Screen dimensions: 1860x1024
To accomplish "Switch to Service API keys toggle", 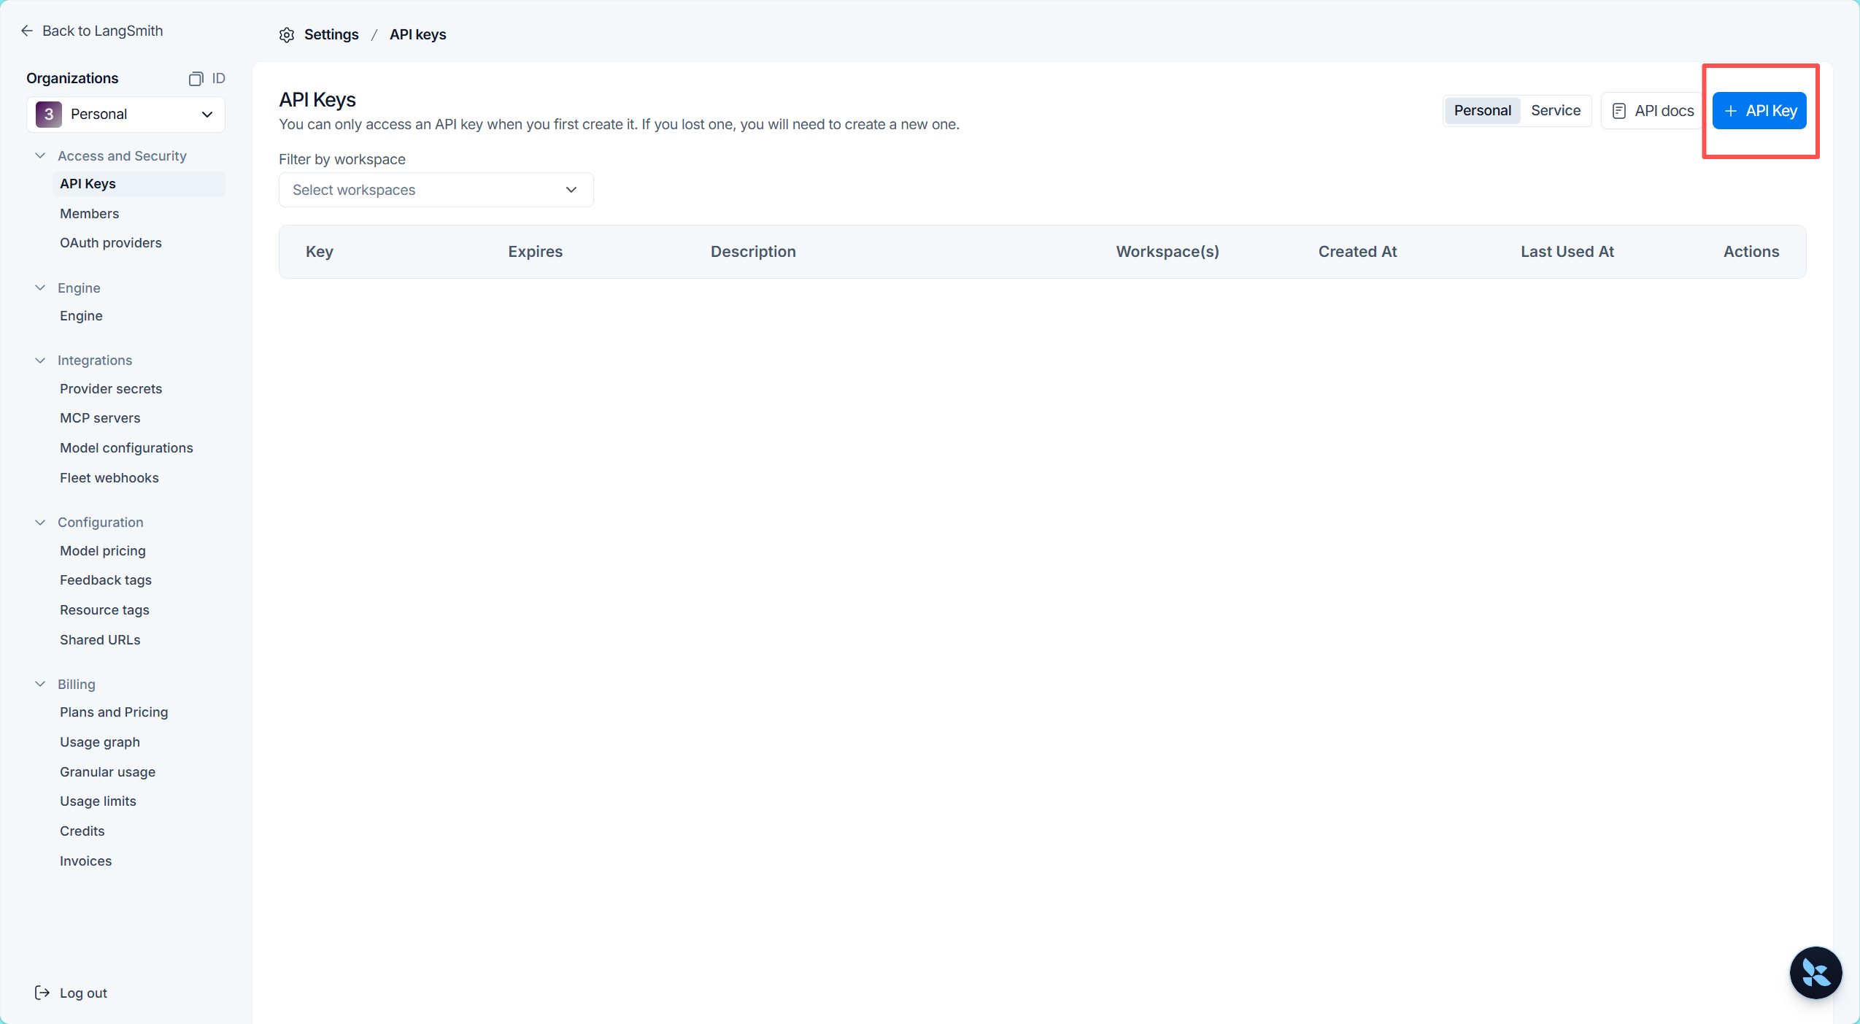I will [1556, 111].
